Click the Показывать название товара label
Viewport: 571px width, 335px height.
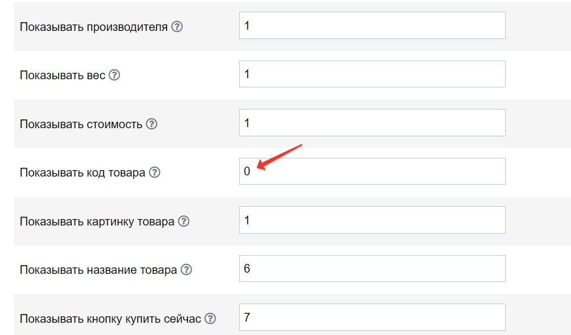click(x=98, y=270)
